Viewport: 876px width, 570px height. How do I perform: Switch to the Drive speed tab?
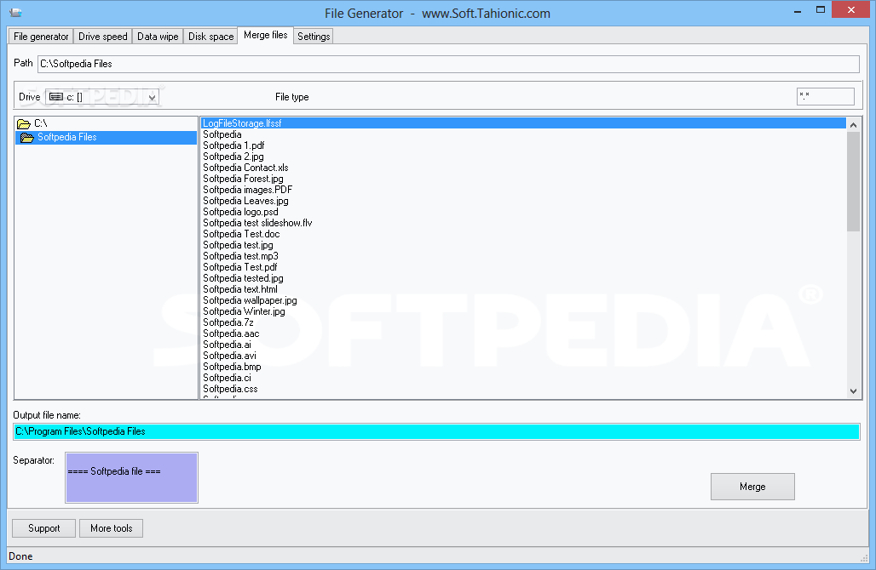click(x=103, y=37)
